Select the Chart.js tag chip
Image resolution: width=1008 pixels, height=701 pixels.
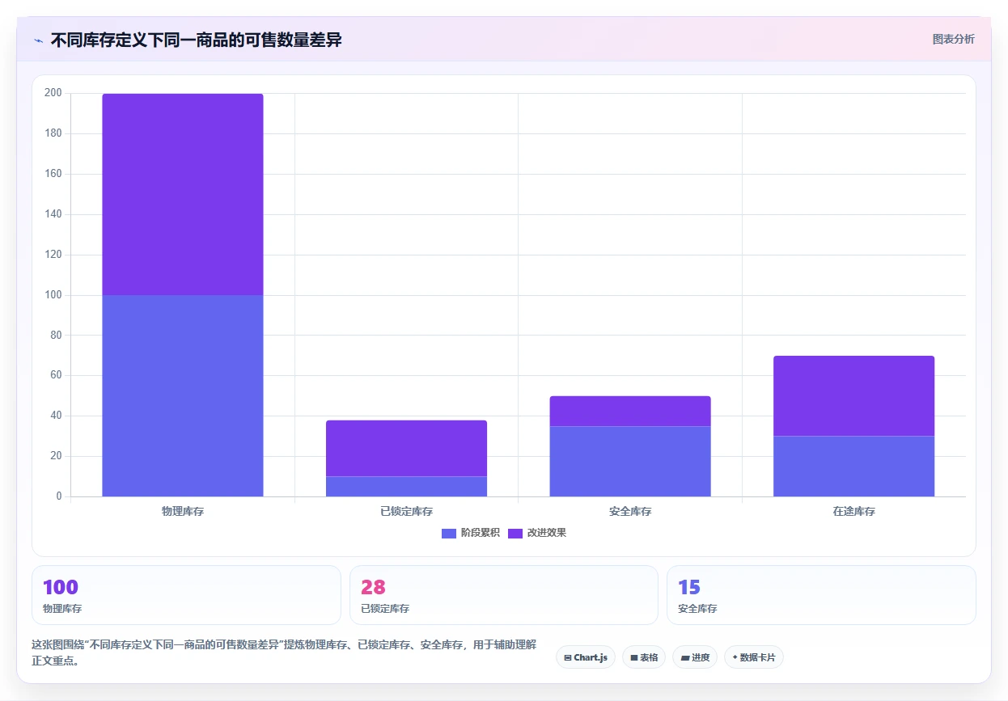coord(586,657)
